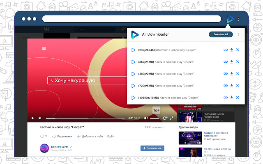263x164 pixels.
Task: Play the video in the player
Action: click(33, 118)
